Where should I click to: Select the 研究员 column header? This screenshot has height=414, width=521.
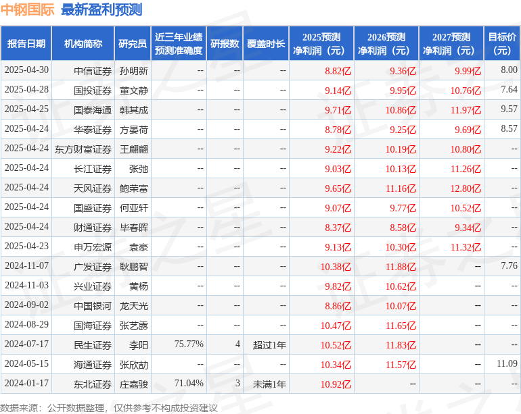(x=133, y=43)
